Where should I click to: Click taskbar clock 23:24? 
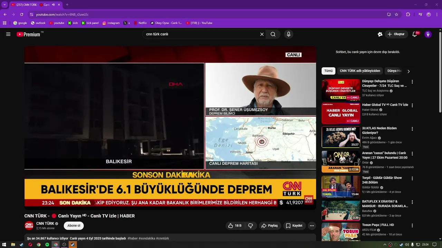425,245
